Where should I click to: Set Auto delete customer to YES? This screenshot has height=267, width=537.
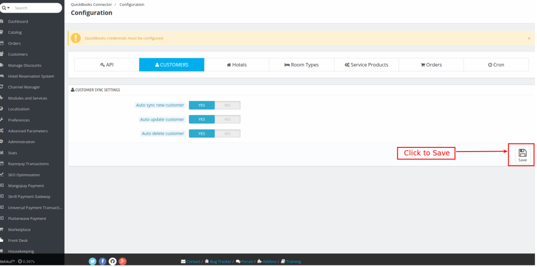tap(202, 133)
